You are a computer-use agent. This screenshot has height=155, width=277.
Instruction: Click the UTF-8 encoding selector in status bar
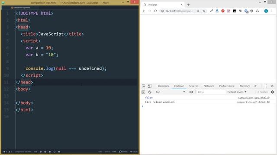[107, 152]
